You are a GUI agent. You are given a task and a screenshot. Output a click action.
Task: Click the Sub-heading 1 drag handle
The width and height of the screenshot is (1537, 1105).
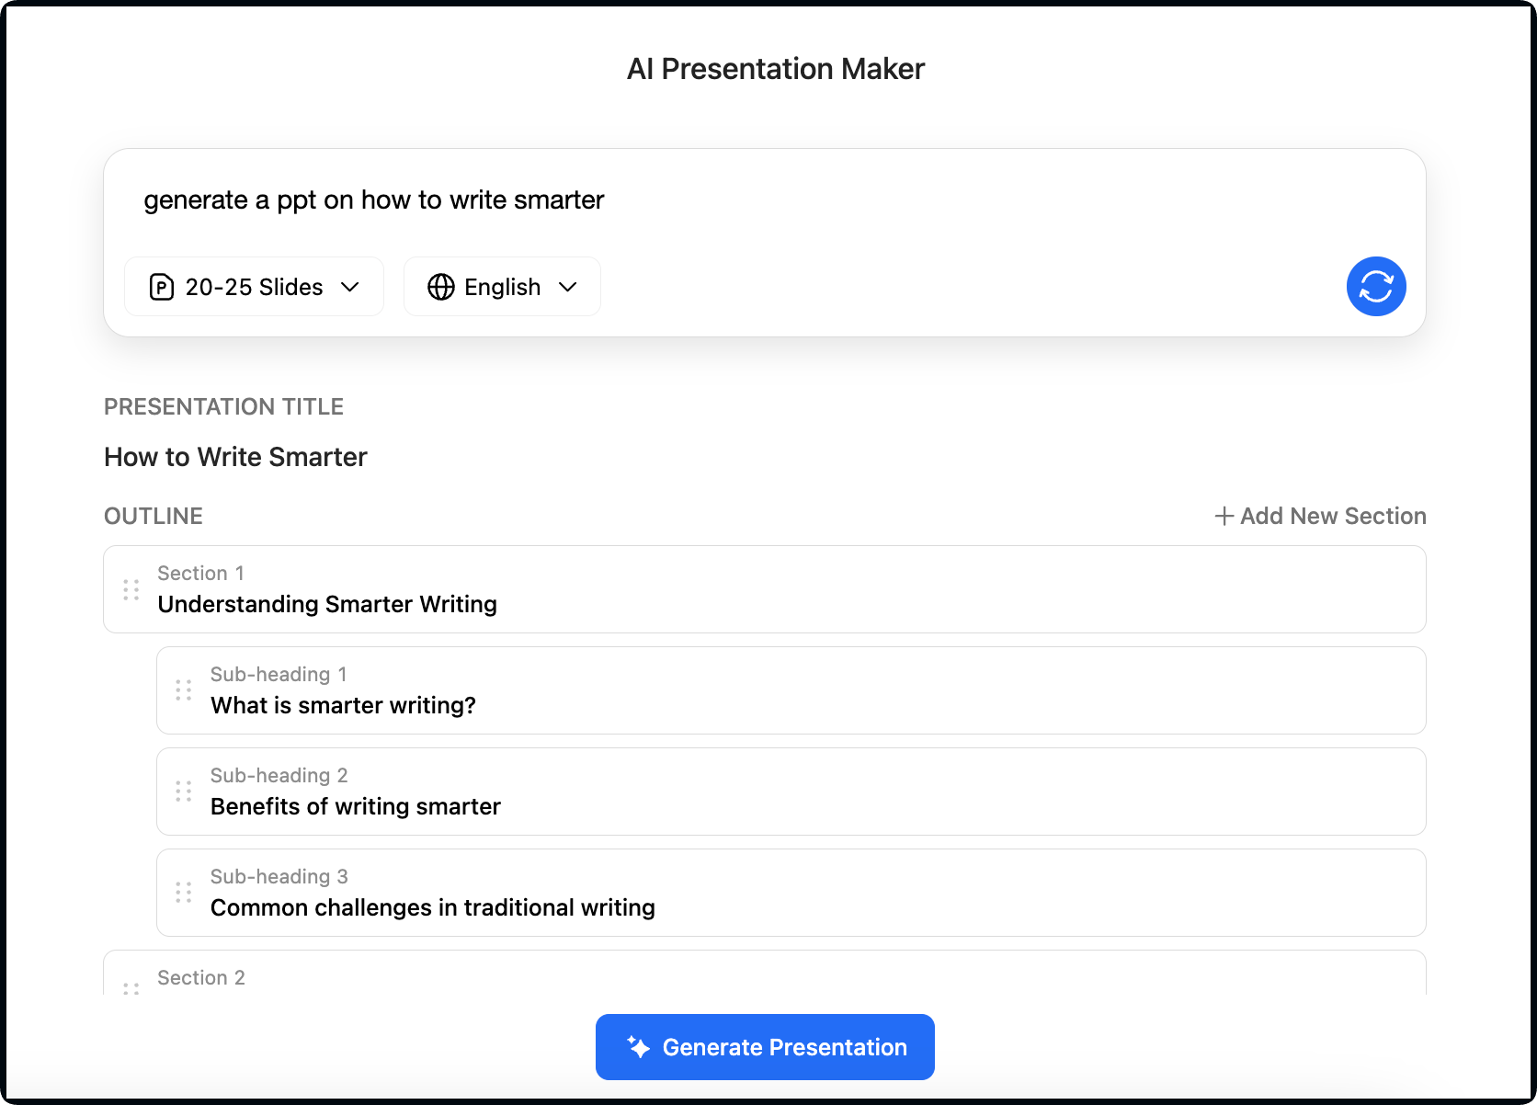184,690
